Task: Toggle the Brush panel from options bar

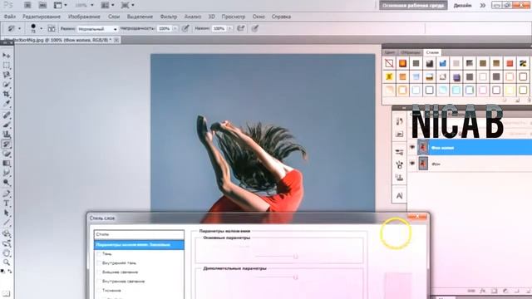Action: [52, 29]
